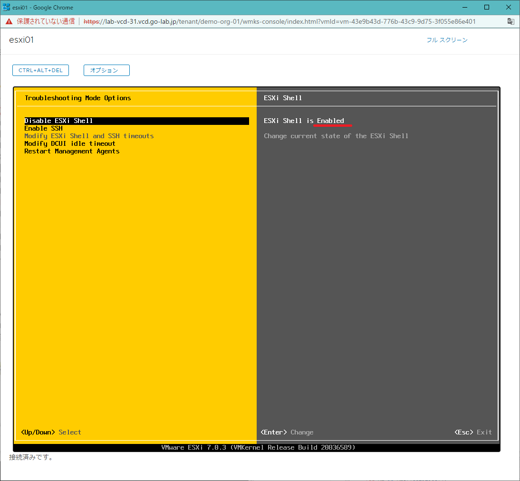The width and height of the screenshot is (520, 481).
Task: Close the esxi01 Chrome window
Action: (x=509, y=7)
